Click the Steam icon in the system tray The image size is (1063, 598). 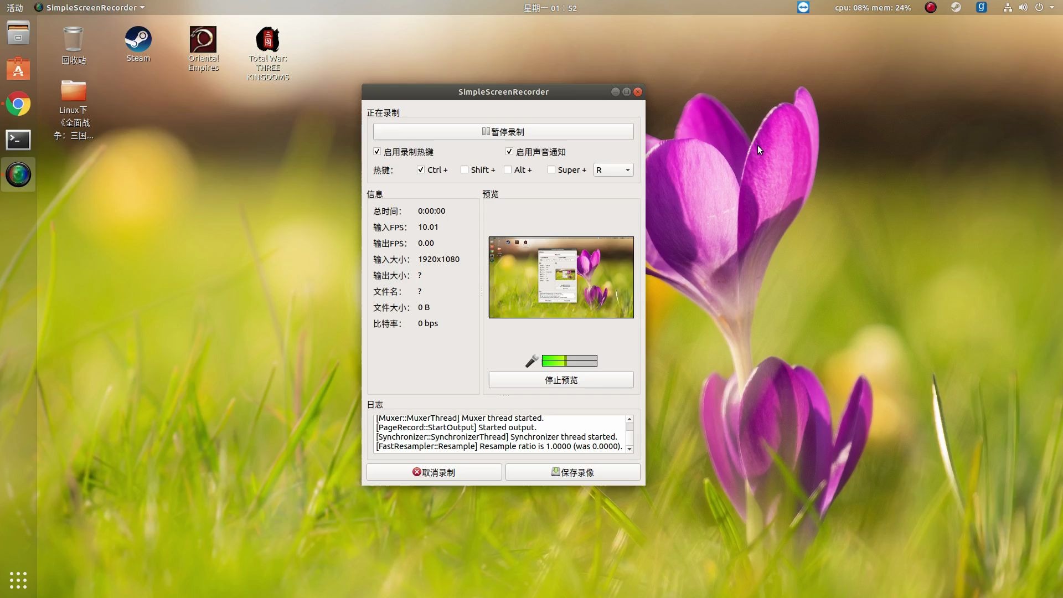(956, 8)
